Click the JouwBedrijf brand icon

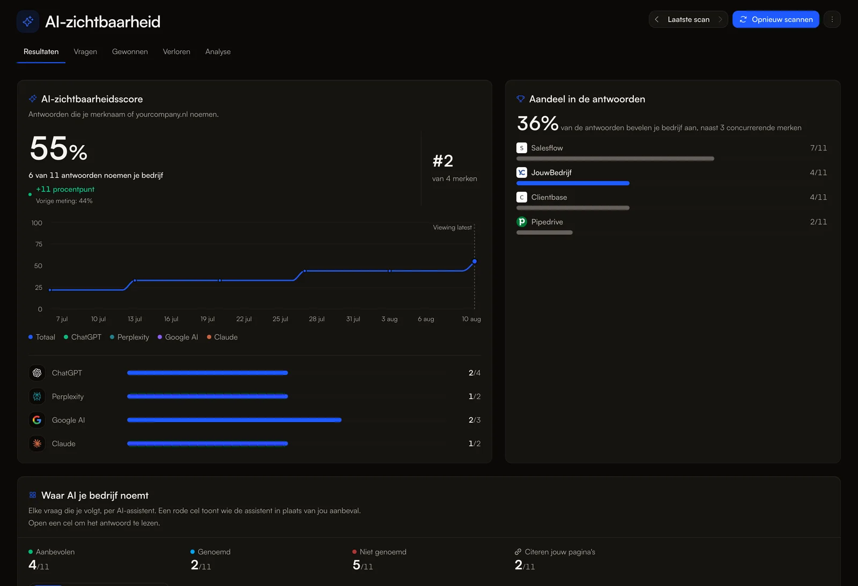(522, 172)
